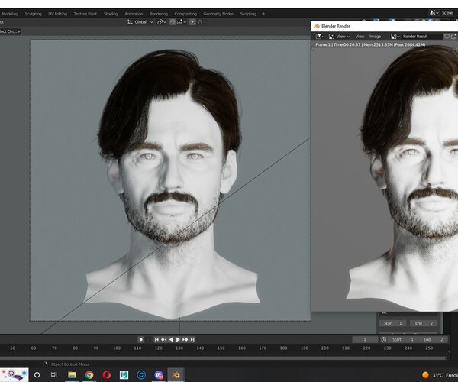Click the timeline Start frame field

(x=403, y=339)
